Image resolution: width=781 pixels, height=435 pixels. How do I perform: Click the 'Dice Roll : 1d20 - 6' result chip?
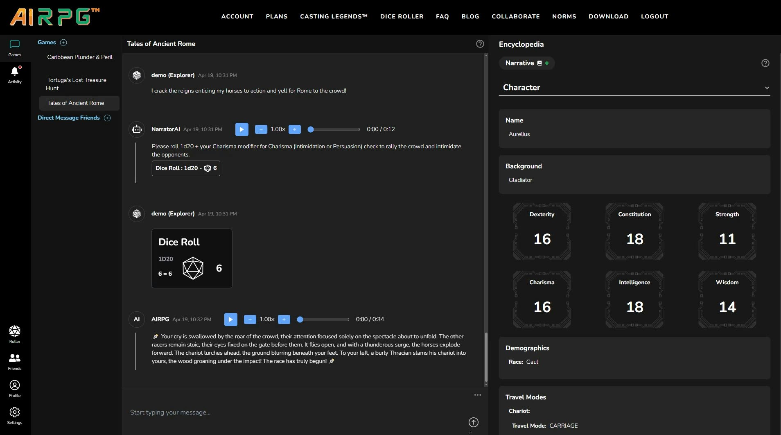tap(186, 168)
